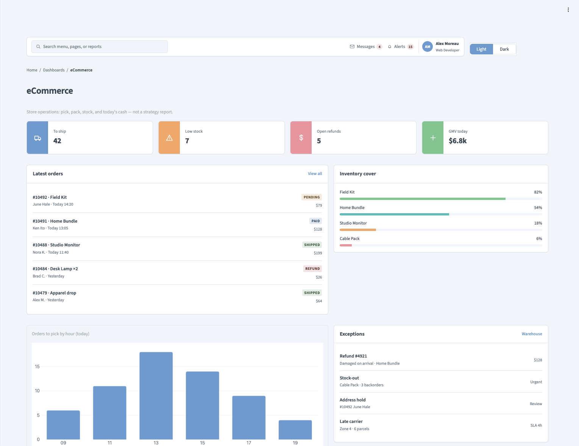Click the truck icon on To ship card

(x=37, y=138)
